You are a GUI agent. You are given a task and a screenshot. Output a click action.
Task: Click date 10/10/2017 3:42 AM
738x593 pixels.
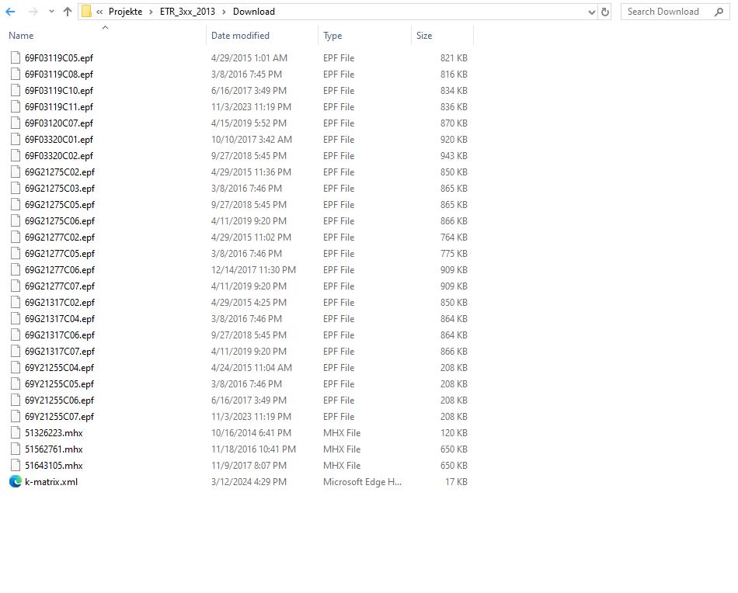252,140
